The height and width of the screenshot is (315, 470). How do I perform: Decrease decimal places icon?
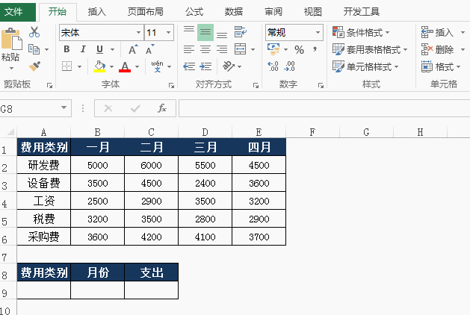pos(290,66)
